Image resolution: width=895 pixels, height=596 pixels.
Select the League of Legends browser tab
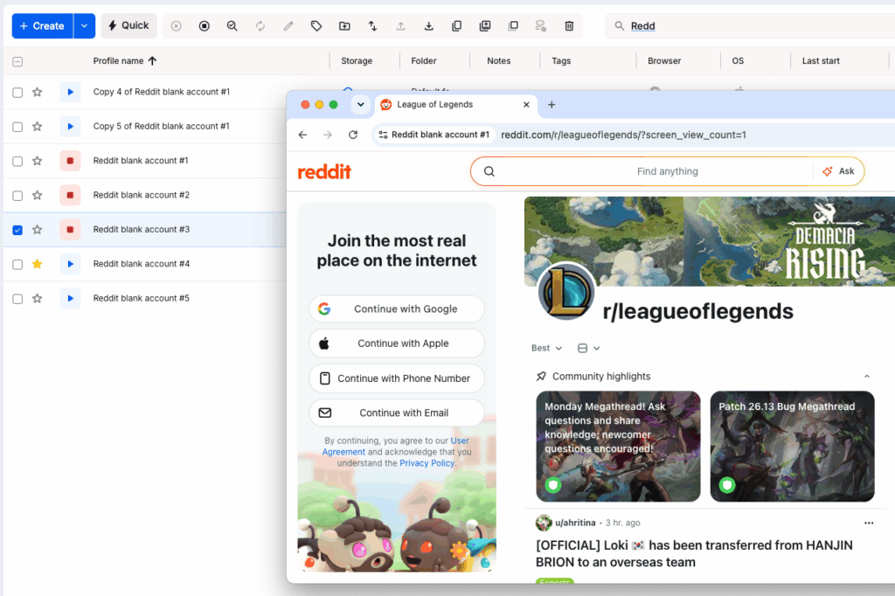(x=455, y=105)
